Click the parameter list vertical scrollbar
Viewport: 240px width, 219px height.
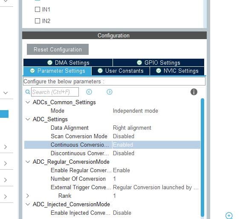(202, 157)
